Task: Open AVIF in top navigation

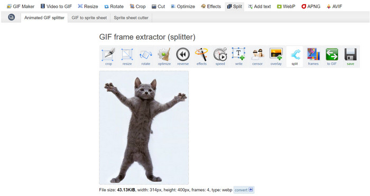Action: pos(334,6)
